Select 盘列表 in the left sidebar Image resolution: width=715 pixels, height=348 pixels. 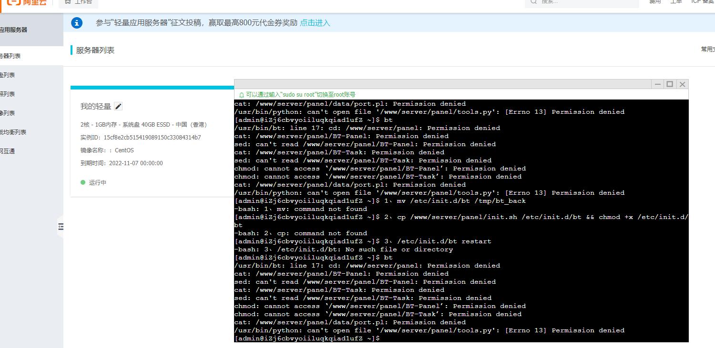click(x=8, y=75)
